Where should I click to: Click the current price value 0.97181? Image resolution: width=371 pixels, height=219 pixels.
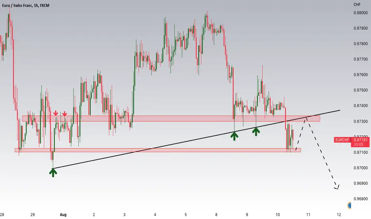(361, 140)
